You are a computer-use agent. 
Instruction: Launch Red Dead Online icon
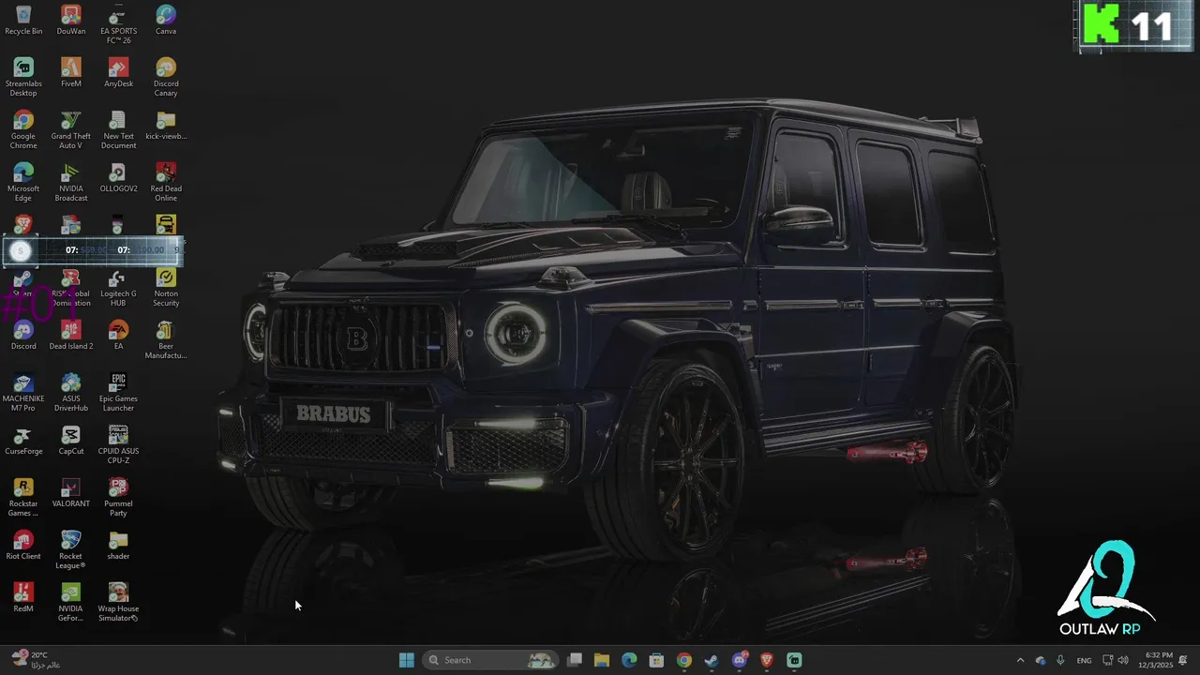tap(166, 182)
